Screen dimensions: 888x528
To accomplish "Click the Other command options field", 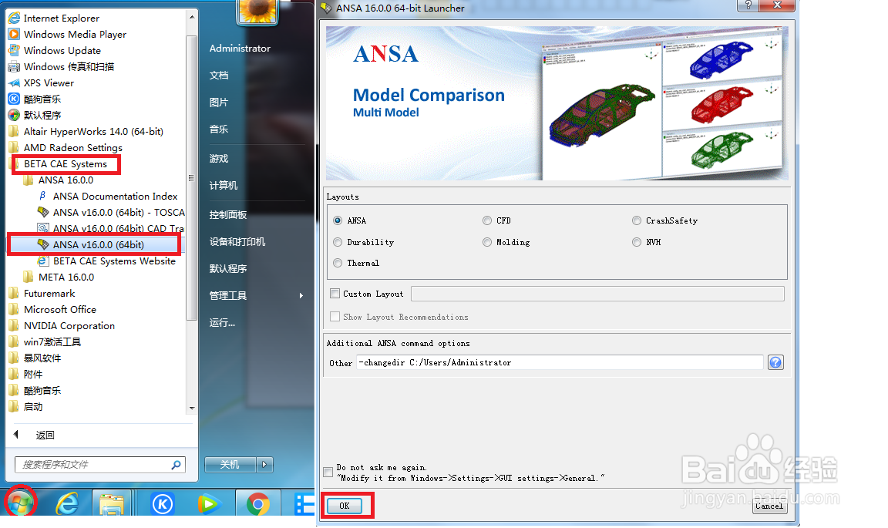I will [560, 362].
